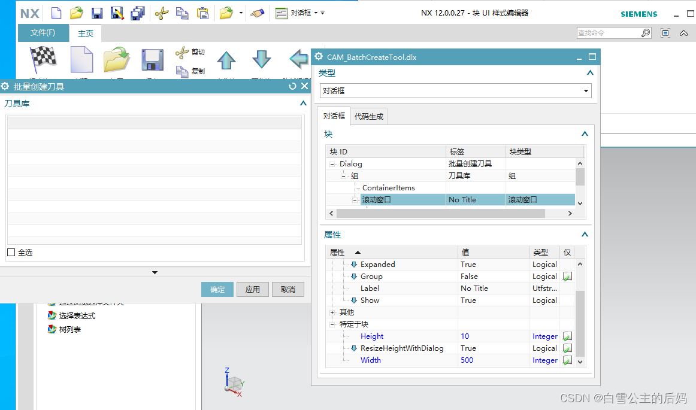Select the ContainerItems tree row
The width and height of the screenshot is (696, 410).
tap(450, 188)
